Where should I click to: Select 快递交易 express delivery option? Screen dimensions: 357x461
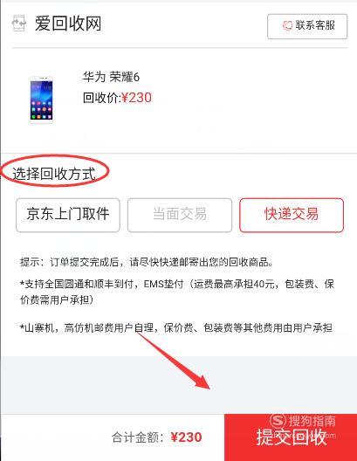(x=292, y=215)
